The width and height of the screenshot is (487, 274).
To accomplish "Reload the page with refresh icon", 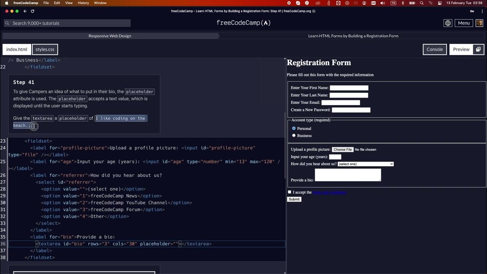I will click(32, 11).
